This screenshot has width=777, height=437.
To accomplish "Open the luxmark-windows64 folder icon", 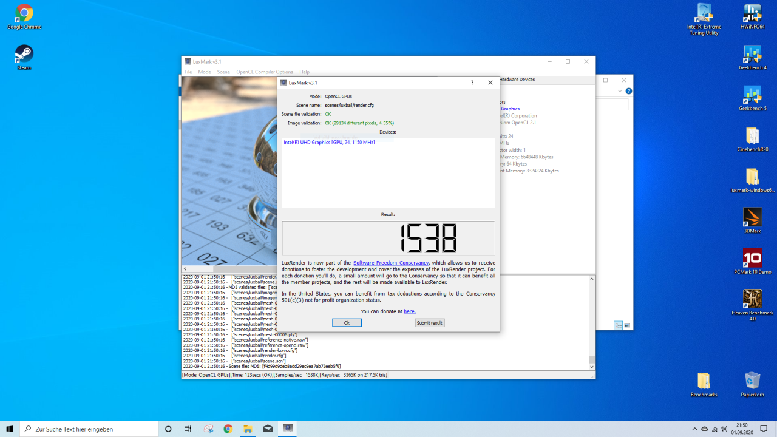I will point(753,181).
